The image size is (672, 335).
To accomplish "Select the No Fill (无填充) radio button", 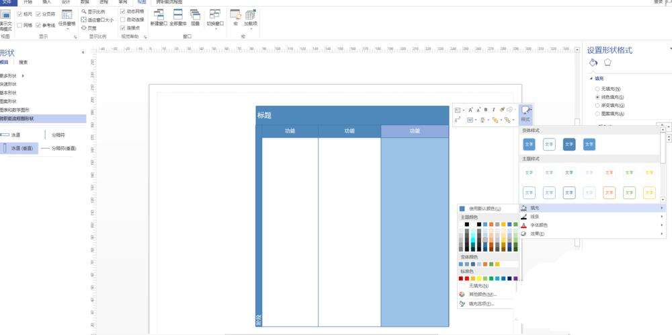I will click(597, 89).
